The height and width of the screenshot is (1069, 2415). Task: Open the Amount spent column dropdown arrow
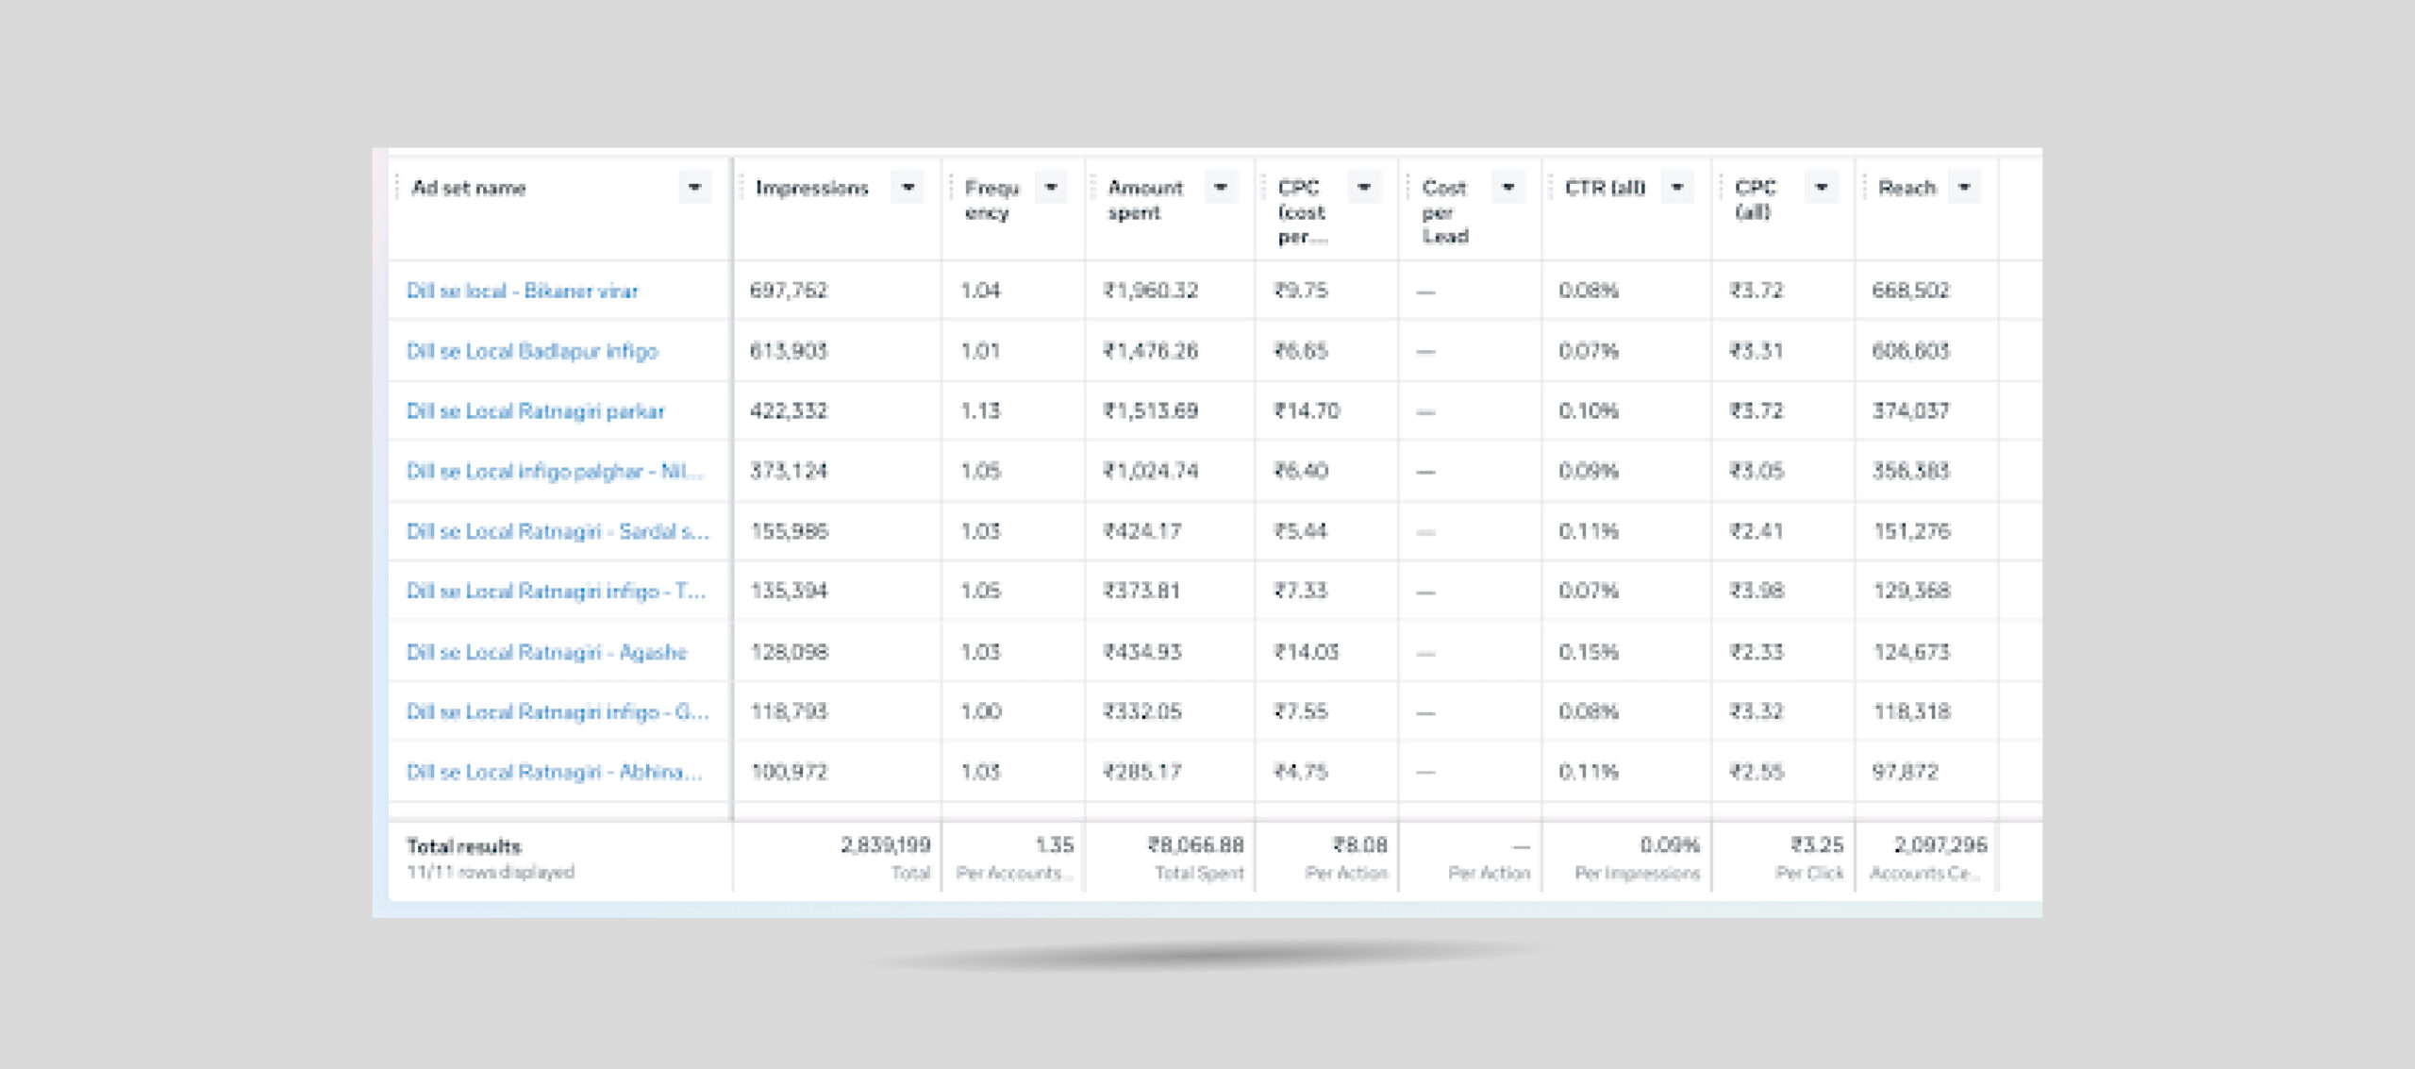(1221, 188)
